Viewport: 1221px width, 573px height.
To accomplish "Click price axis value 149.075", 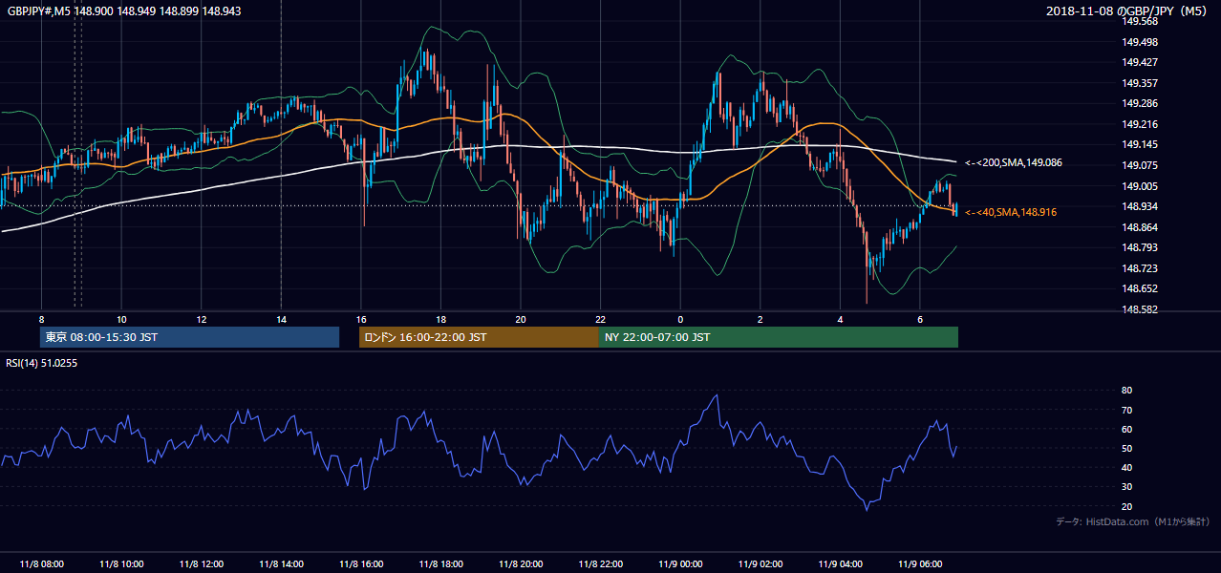I will 1141,165.
